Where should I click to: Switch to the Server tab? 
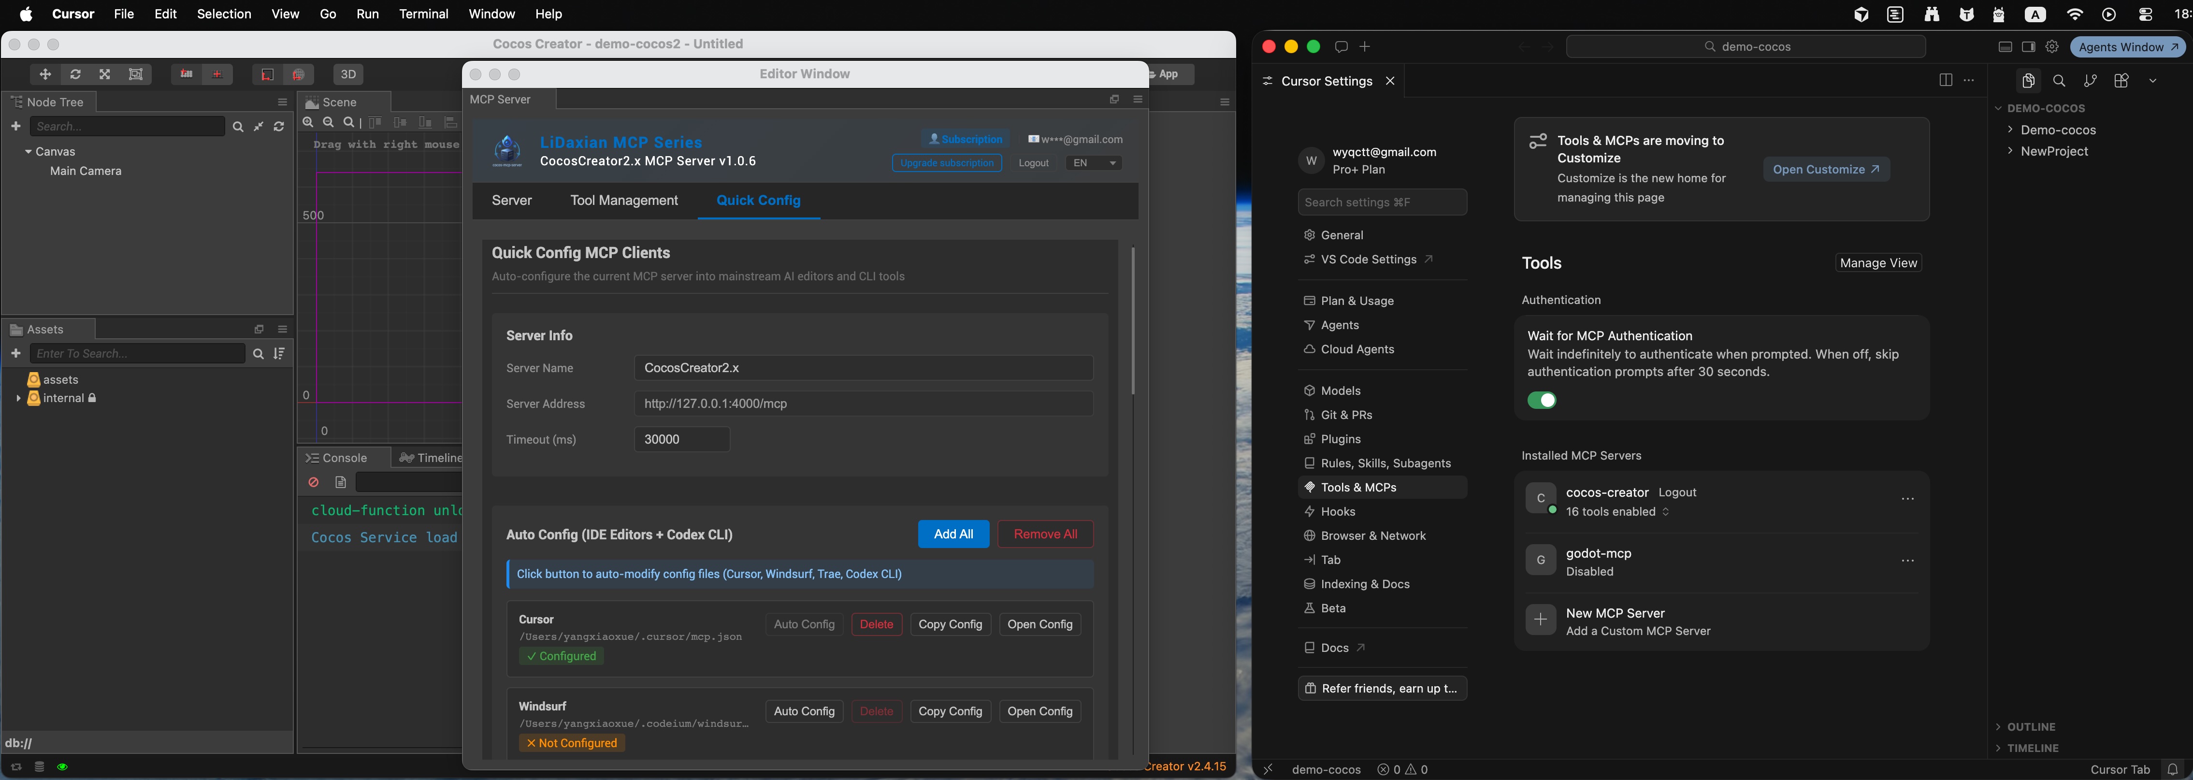click(512, 200)
